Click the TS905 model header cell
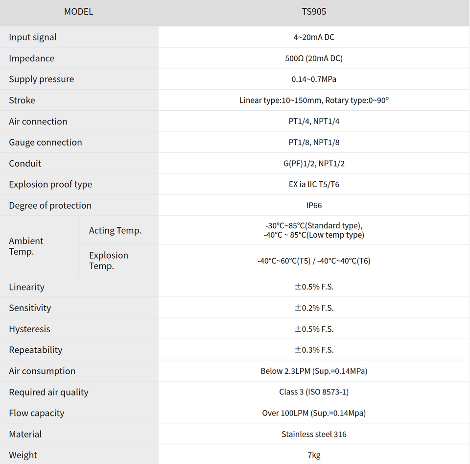The width and height of the screenshot is (470, 464). [x=314, y=12]
